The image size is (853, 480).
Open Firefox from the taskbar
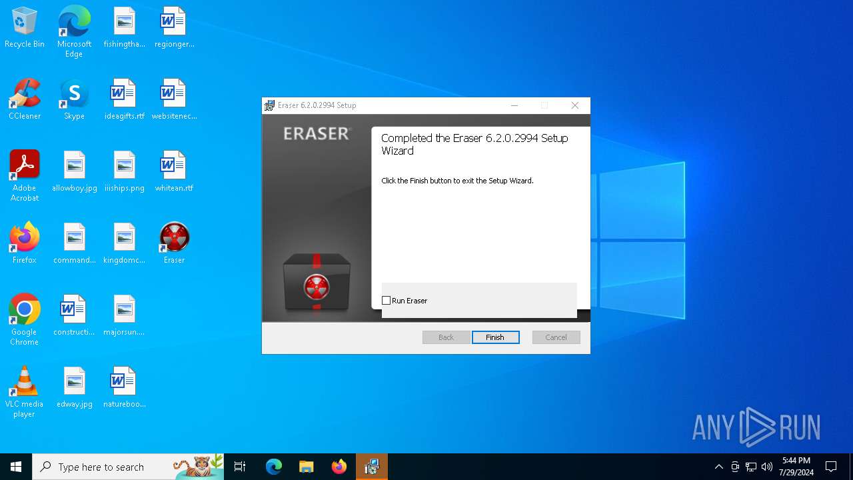339,467
